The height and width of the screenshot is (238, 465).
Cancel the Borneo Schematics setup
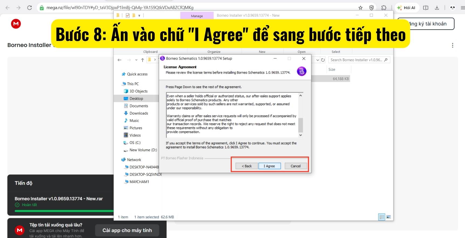pos(295,166)
